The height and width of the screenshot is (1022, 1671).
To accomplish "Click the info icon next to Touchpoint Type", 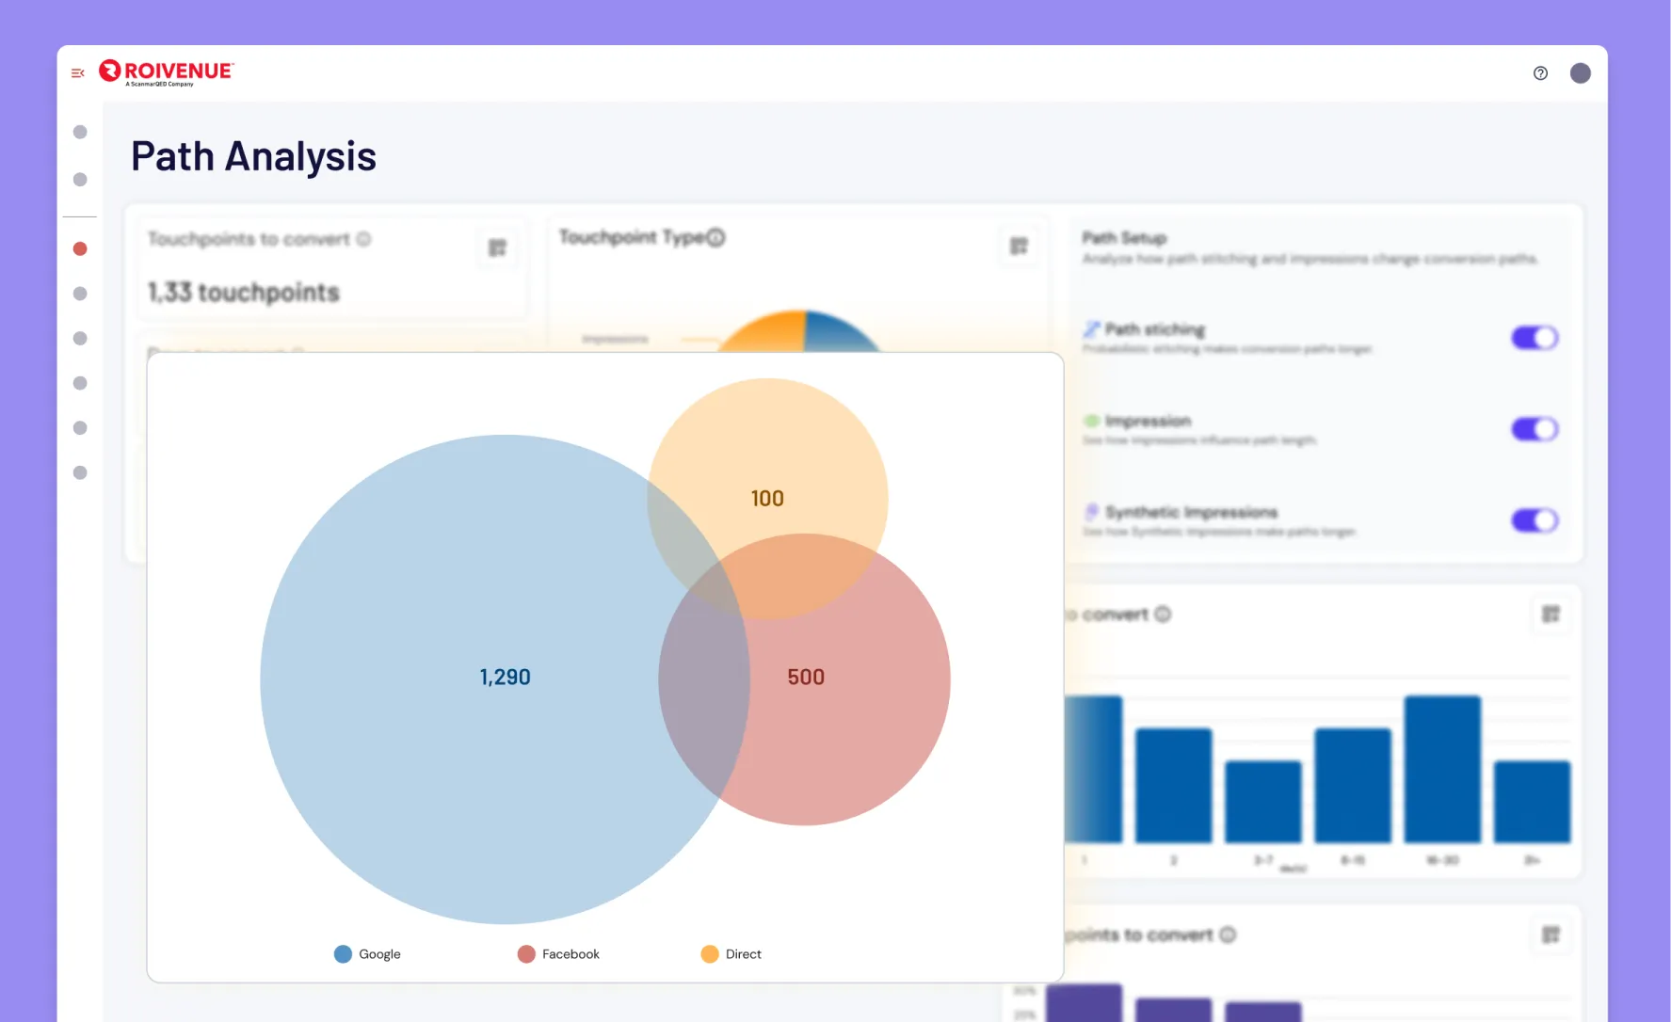I will click(x=716, y=237).
